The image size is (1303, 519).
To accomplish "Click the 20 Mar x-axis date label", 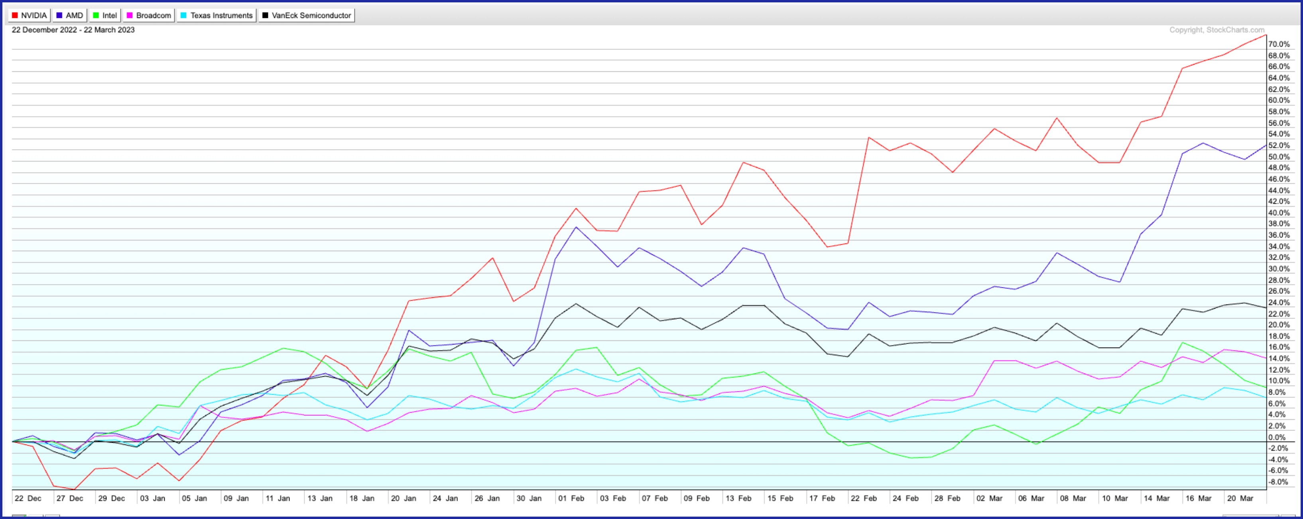I will (1240, 498).
